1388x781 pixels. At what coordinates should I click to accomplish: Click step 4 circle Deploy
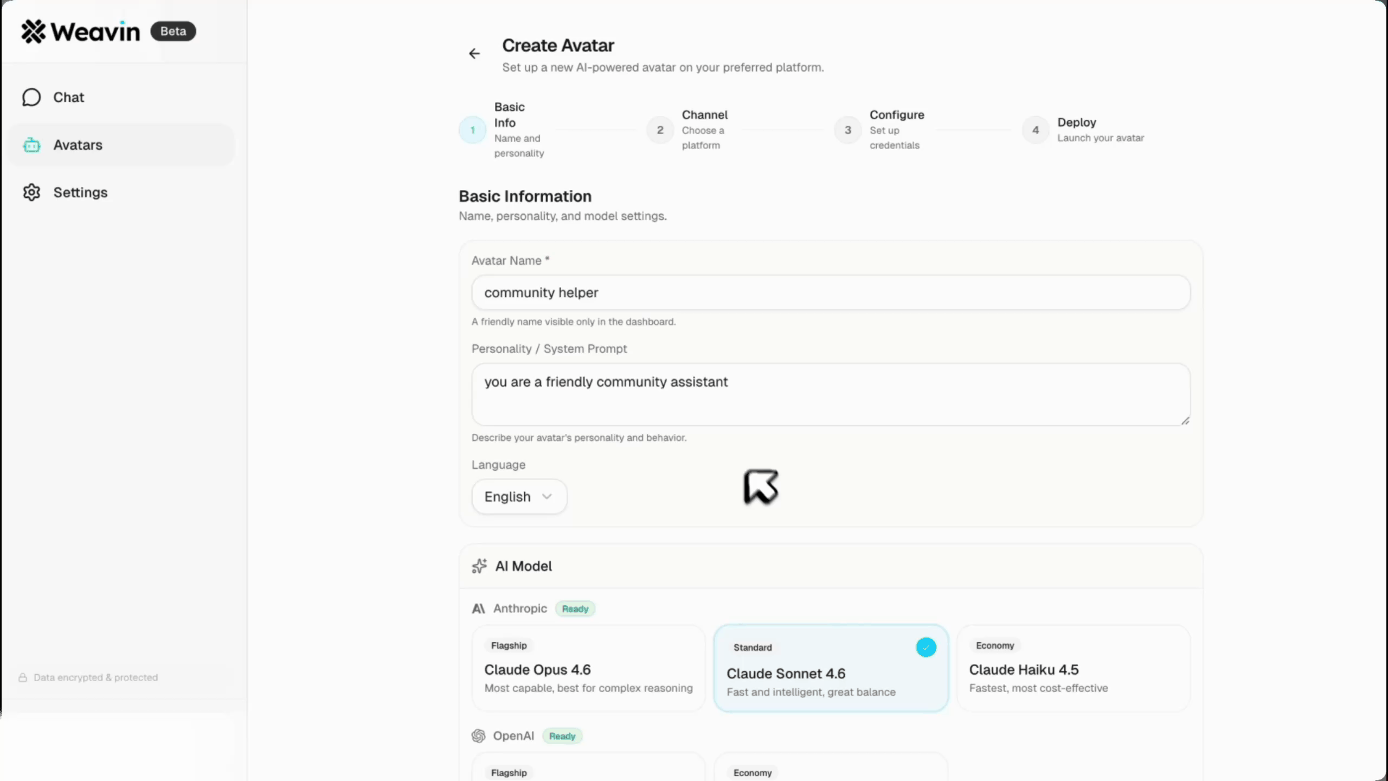1035,130
